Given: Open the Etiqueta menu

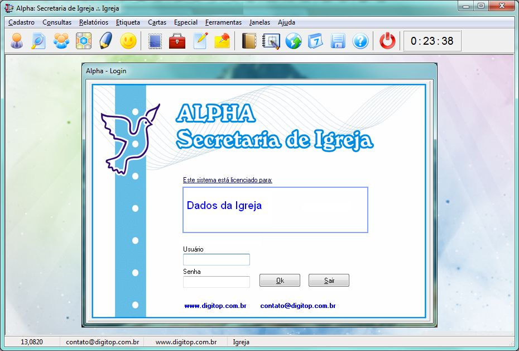Looking at the screenshot, I should (x=128, y=22).
